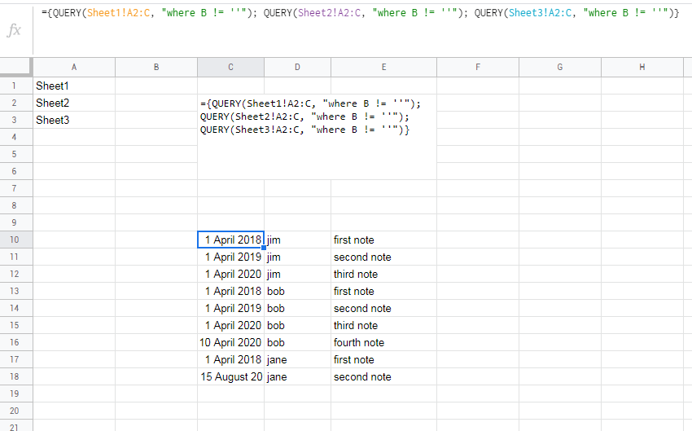Click jane's first note in row 17
692x431 pixels.
[384, 359]
